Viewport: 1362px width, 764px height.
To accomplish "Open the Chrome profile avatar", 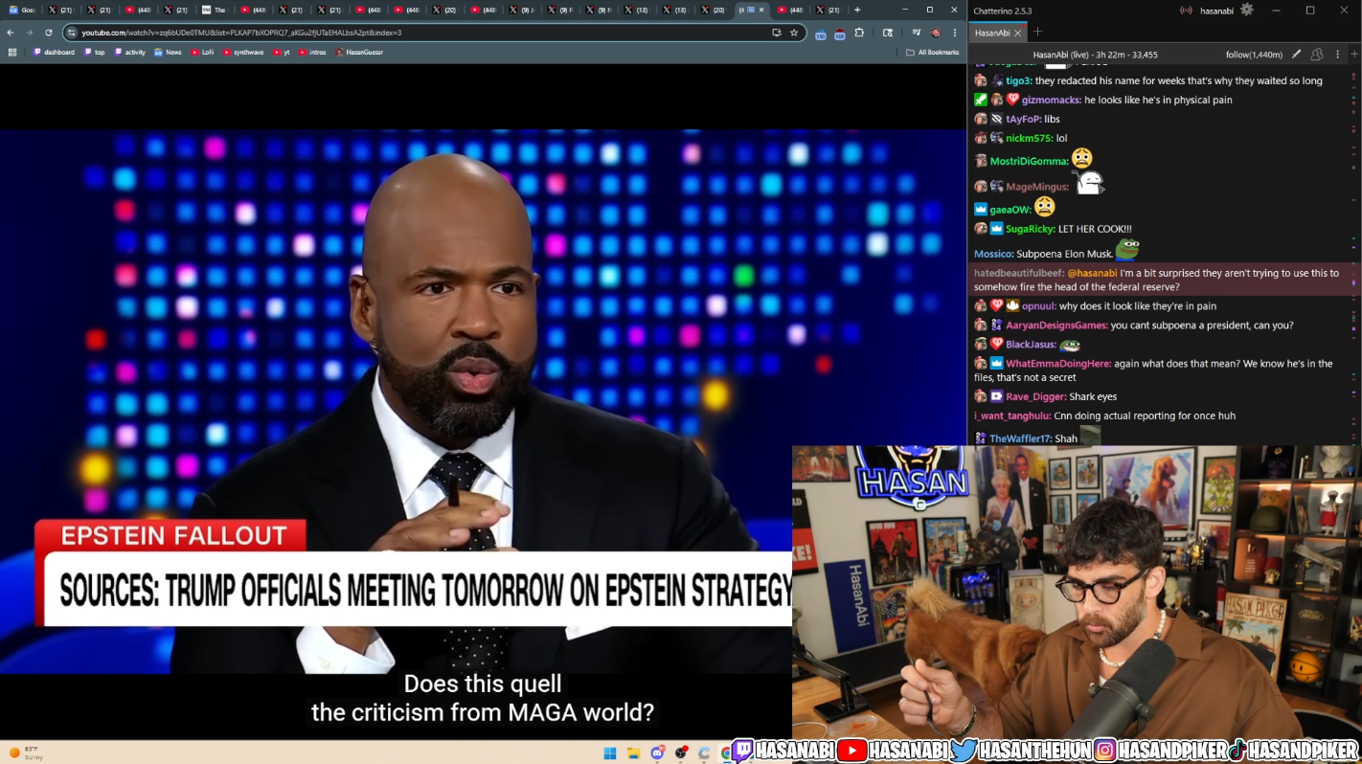I will [936, 33].
